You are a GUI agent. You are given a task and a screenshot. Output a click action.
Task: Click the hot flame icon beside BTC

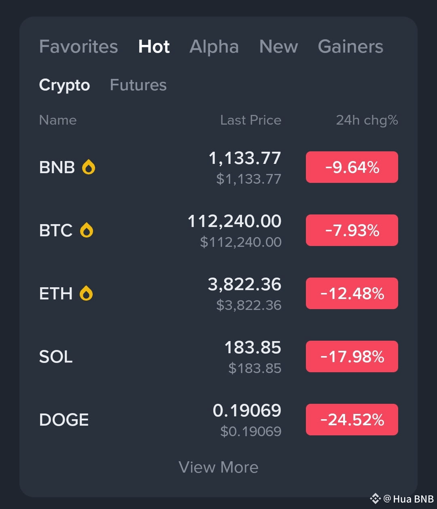coord(86,230)
